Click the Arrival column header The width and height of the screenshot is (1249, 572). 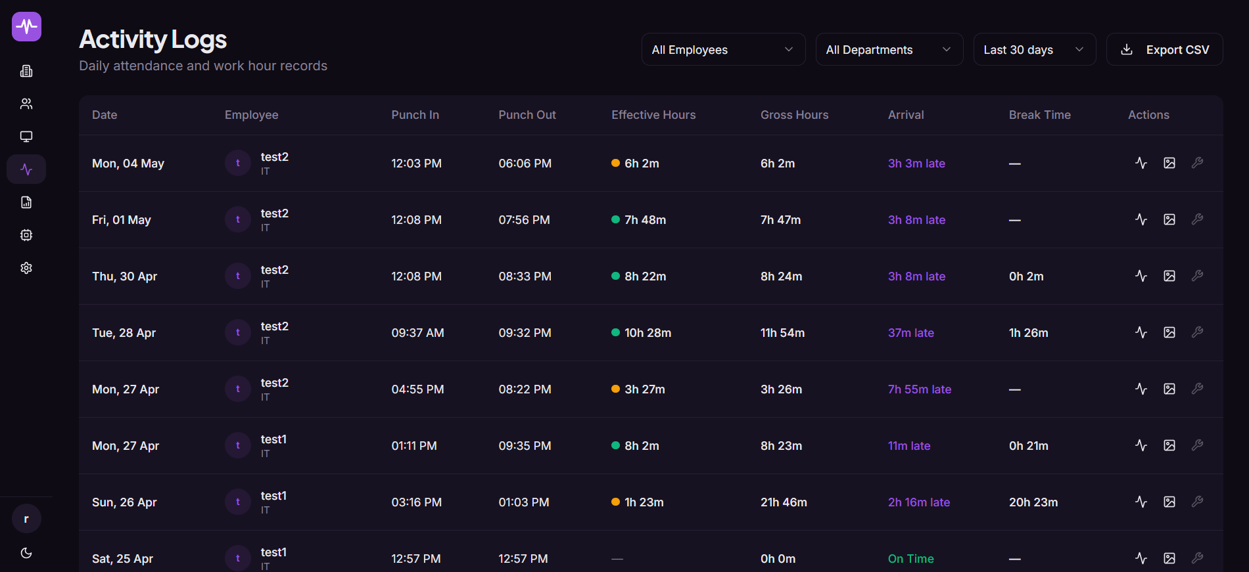(906, 115)
